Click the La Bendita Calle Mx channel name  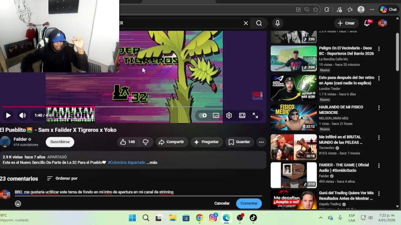pos(334,59)
